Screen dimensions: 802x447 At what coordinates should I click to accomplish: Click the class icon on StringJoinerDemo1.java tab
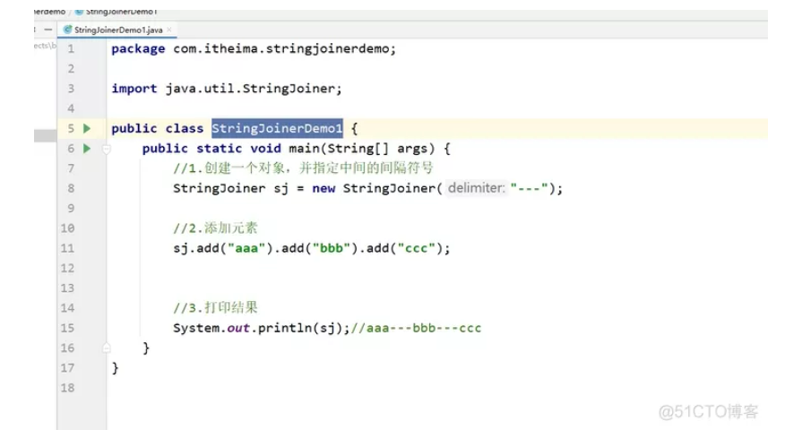(x=67, y=30)
